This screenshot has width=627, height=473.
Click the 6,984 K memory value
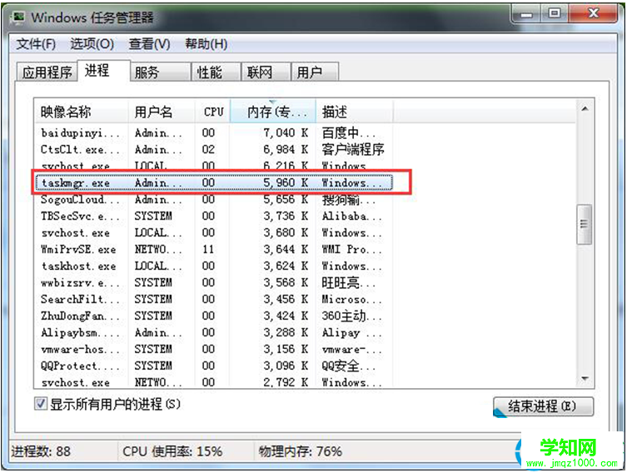click(286, 150)
